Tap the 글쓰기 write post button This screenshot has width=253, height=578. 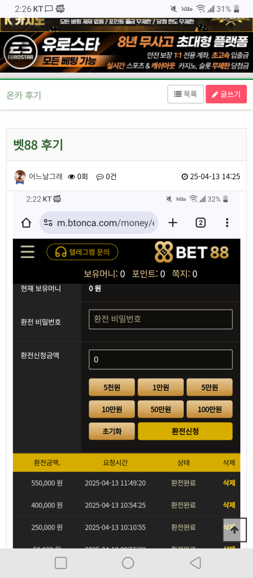click(226, 94)
